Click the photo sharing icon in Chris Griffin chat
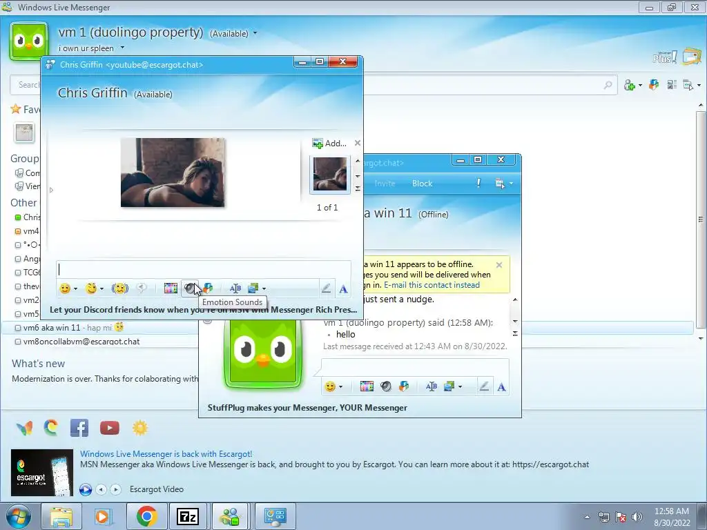This screenshot has width=707, height=530. click(253, 288)
